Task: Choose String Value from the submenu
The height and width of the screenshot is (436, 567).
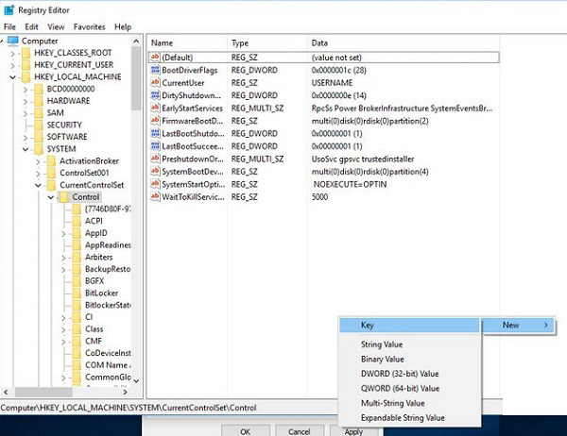Action: click(x=409, y=344)
